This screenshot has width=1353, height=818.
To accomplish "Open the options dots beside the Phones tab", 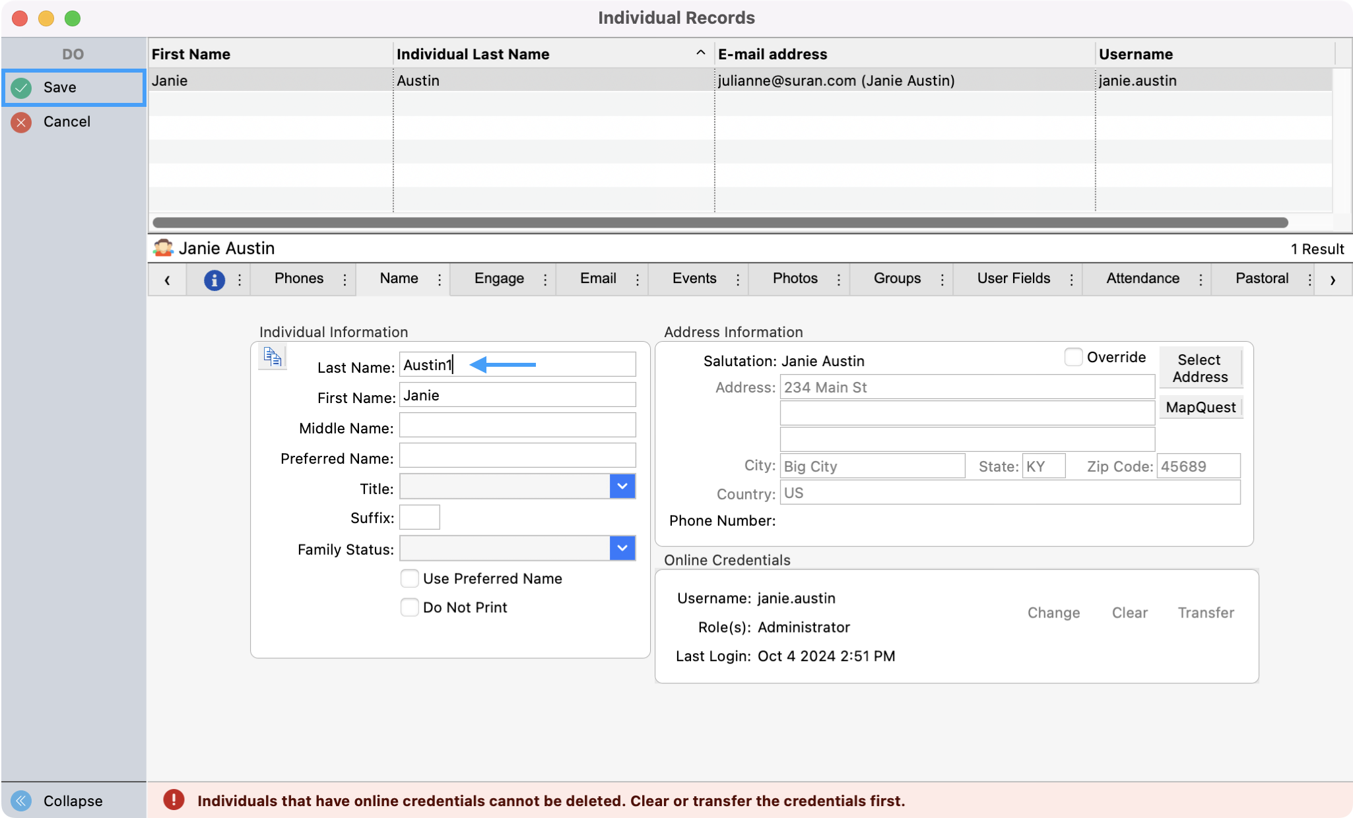I will pos(345,280).
